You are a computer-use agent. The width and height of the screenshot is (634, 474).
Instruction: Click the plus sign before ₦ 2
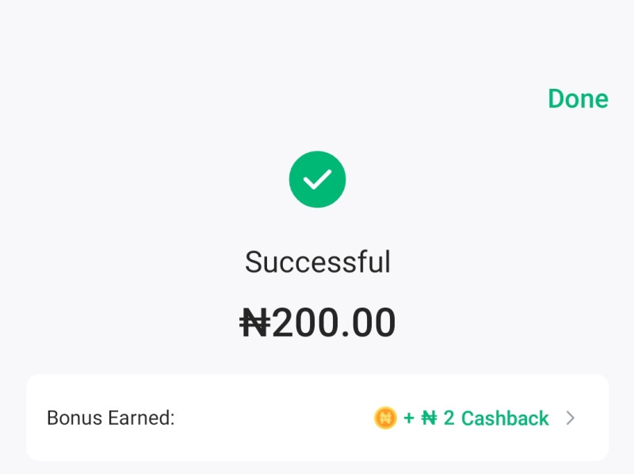click(x=409, y=418)
